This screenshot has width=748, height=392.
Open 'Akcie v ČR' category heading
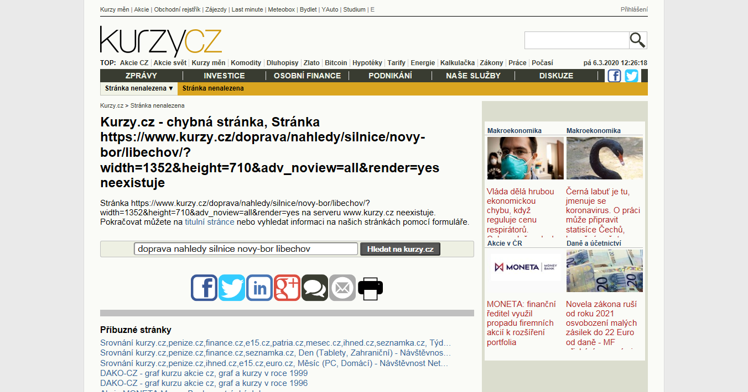(x=505, y=243)
